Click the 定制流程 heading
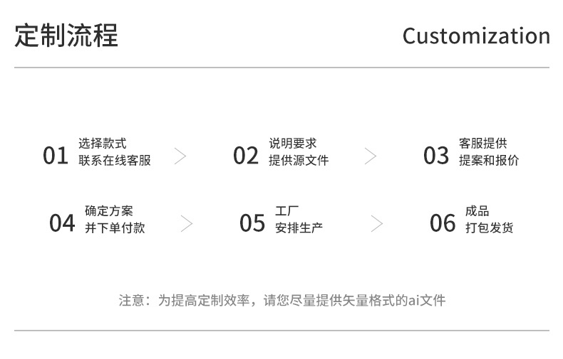The height and width of the screenshot is (359, 563). click(66, 36)
